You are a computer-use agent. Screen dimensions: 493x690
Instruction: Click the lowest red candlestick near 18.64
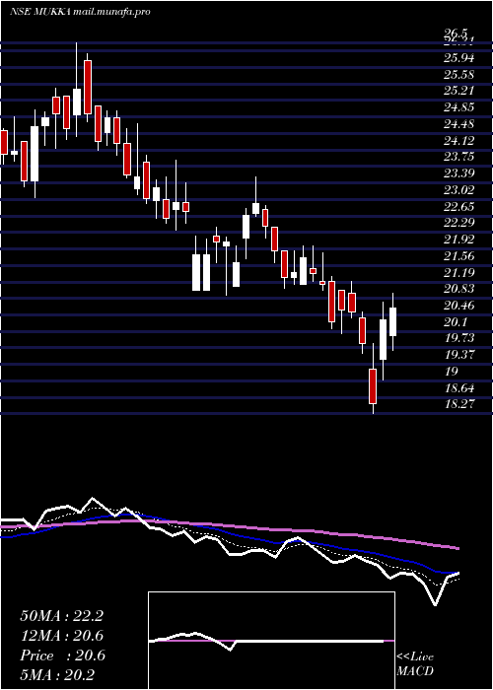[x=373, y=386]
